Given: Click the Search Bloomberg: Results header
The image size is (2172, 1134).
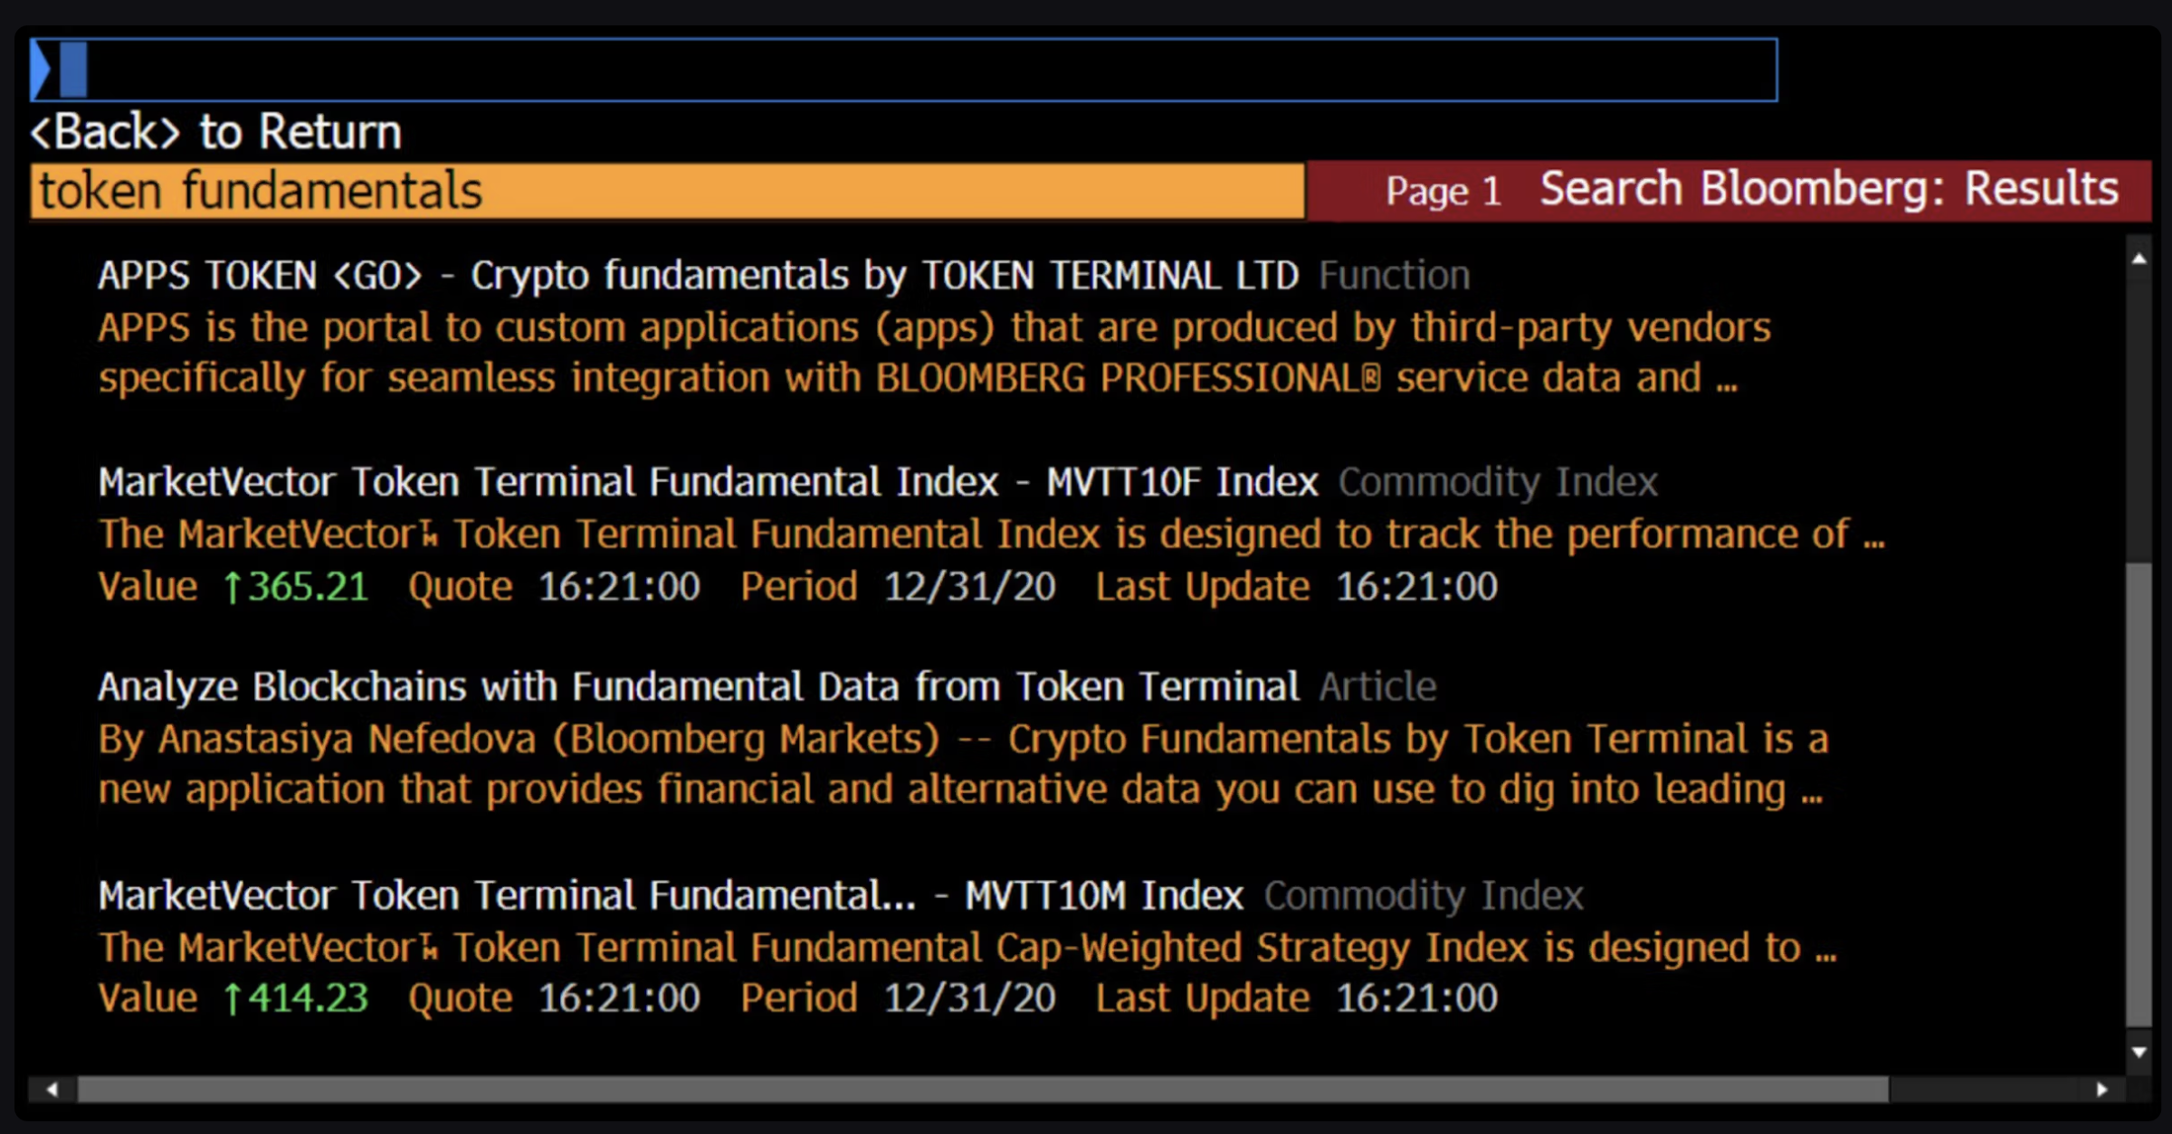Looking at the screenshot, I should pos(1828,189).
